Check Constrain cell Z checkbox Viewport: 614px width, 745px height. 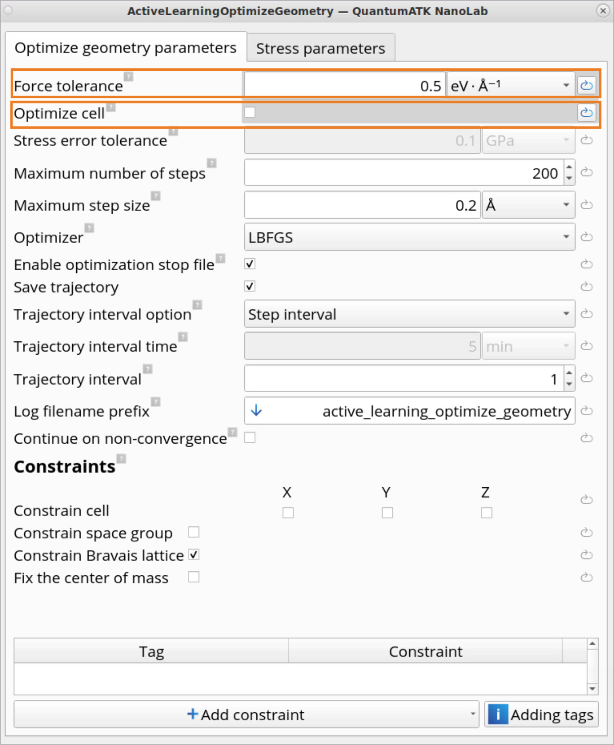point(486,513)
